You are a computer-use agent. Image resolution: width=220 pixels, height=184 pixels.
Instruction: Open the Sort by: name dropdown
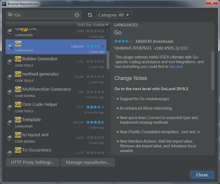(93, 25)
